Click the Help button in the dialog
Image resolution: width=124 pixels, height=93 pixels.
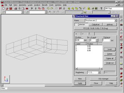[x=111, y=83]
